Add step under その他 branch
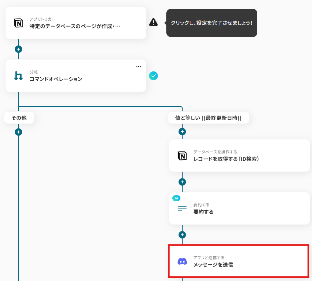Viewport: 312px width, 281px height. click(18, 132)
